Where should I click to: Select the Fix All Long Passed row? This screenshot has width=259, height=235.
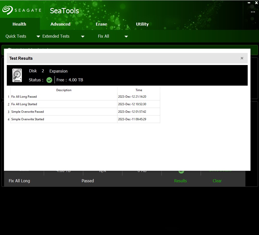[x=64, y=97]
